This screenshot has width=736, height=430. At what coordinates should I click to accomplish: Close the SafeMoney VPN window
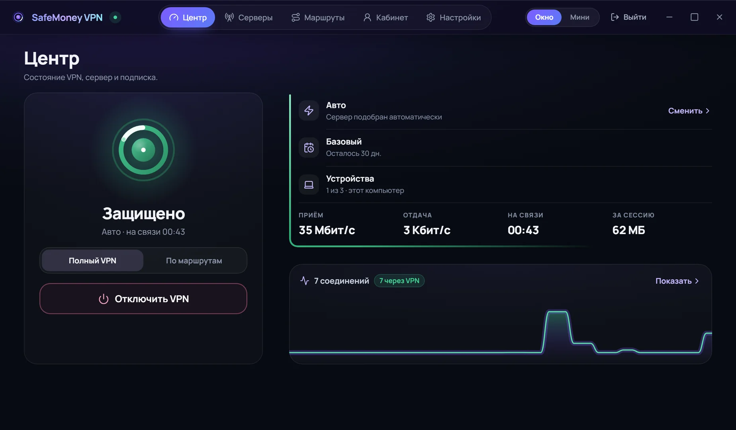719,17
